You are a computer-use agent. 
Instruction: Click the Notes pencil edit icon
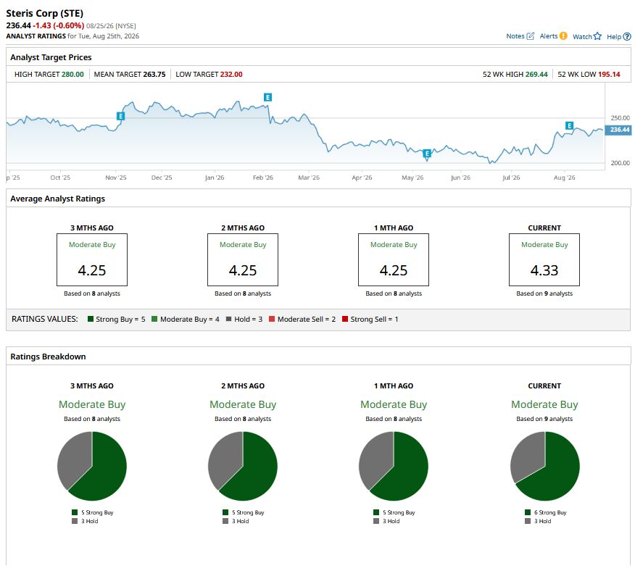(530, 36)
